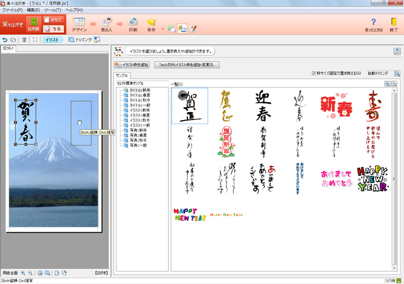Open the ファイル(F) menu
Screen dimensions: 404x284
(12, 10)
